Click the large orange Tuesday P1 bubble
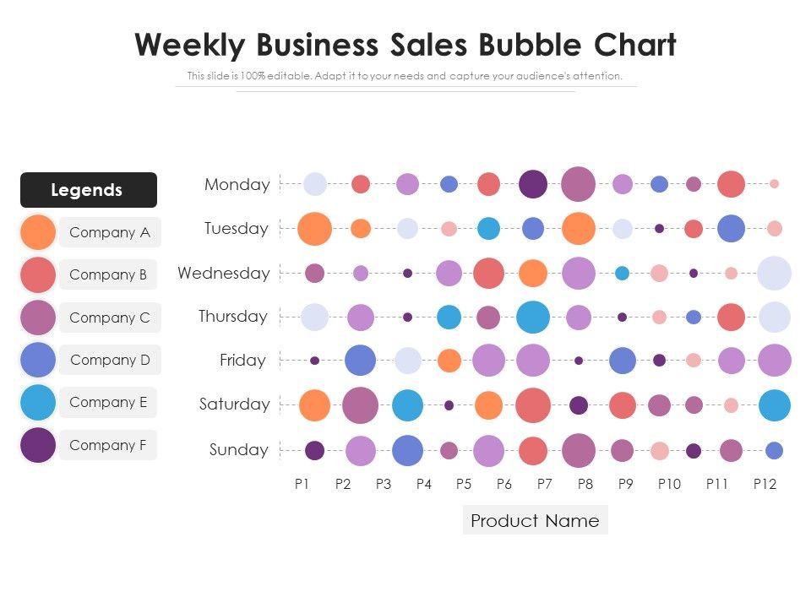 click(314, 229)
